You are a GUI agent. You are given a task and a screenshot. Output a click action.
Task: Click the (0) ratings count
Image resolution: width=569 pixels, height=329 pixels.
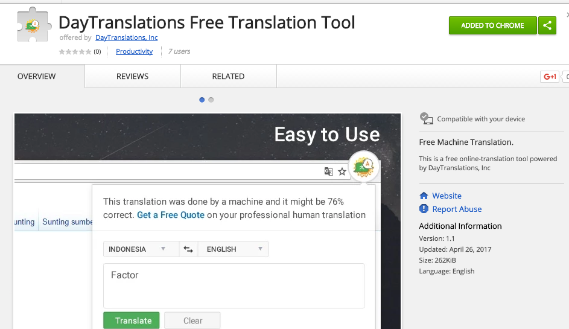point(97,51)
